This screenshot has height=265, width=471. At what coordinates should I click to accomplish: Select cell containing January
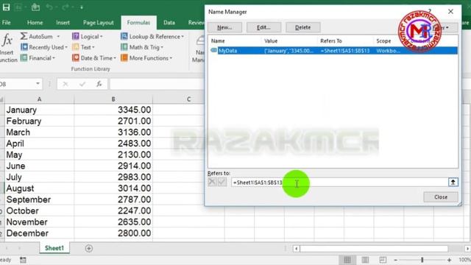point(39,110)
